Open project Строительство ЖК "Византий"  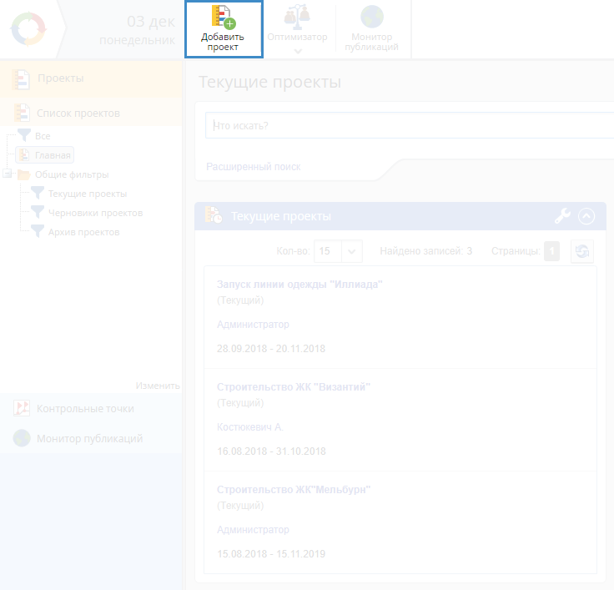[293, 387]
